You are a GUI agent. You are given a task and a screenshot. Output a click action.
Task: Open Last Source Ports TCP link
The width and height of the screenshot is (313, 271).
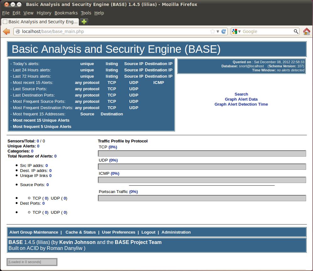[112, 89]
